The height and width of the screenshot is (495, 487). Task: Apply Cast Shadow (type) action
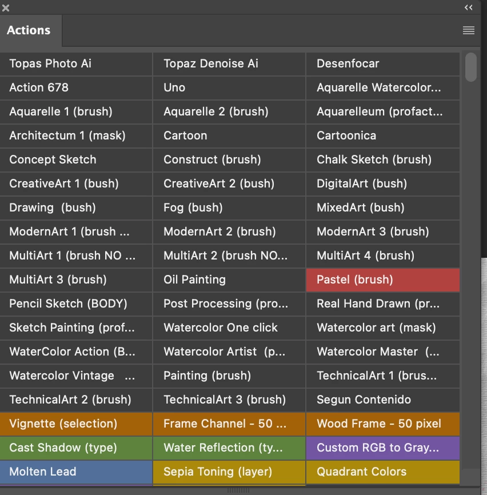click(76, 448)
